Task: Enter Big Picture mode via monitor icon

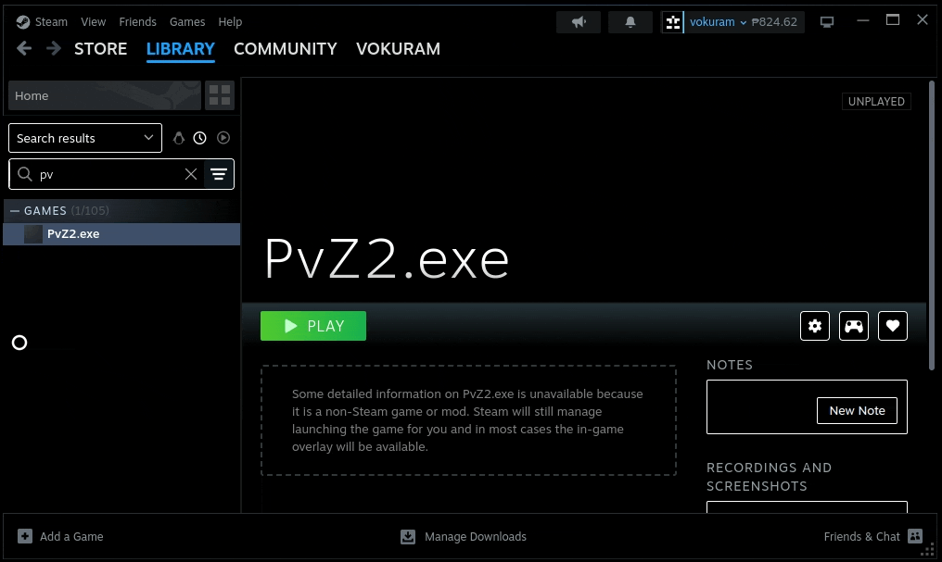Action: coord(827,22)
